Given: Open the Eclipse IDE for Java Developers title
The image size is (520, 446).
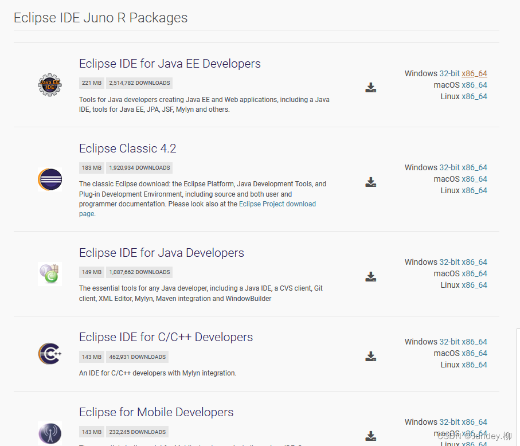Looking at the screenshot, I should 162,253.
